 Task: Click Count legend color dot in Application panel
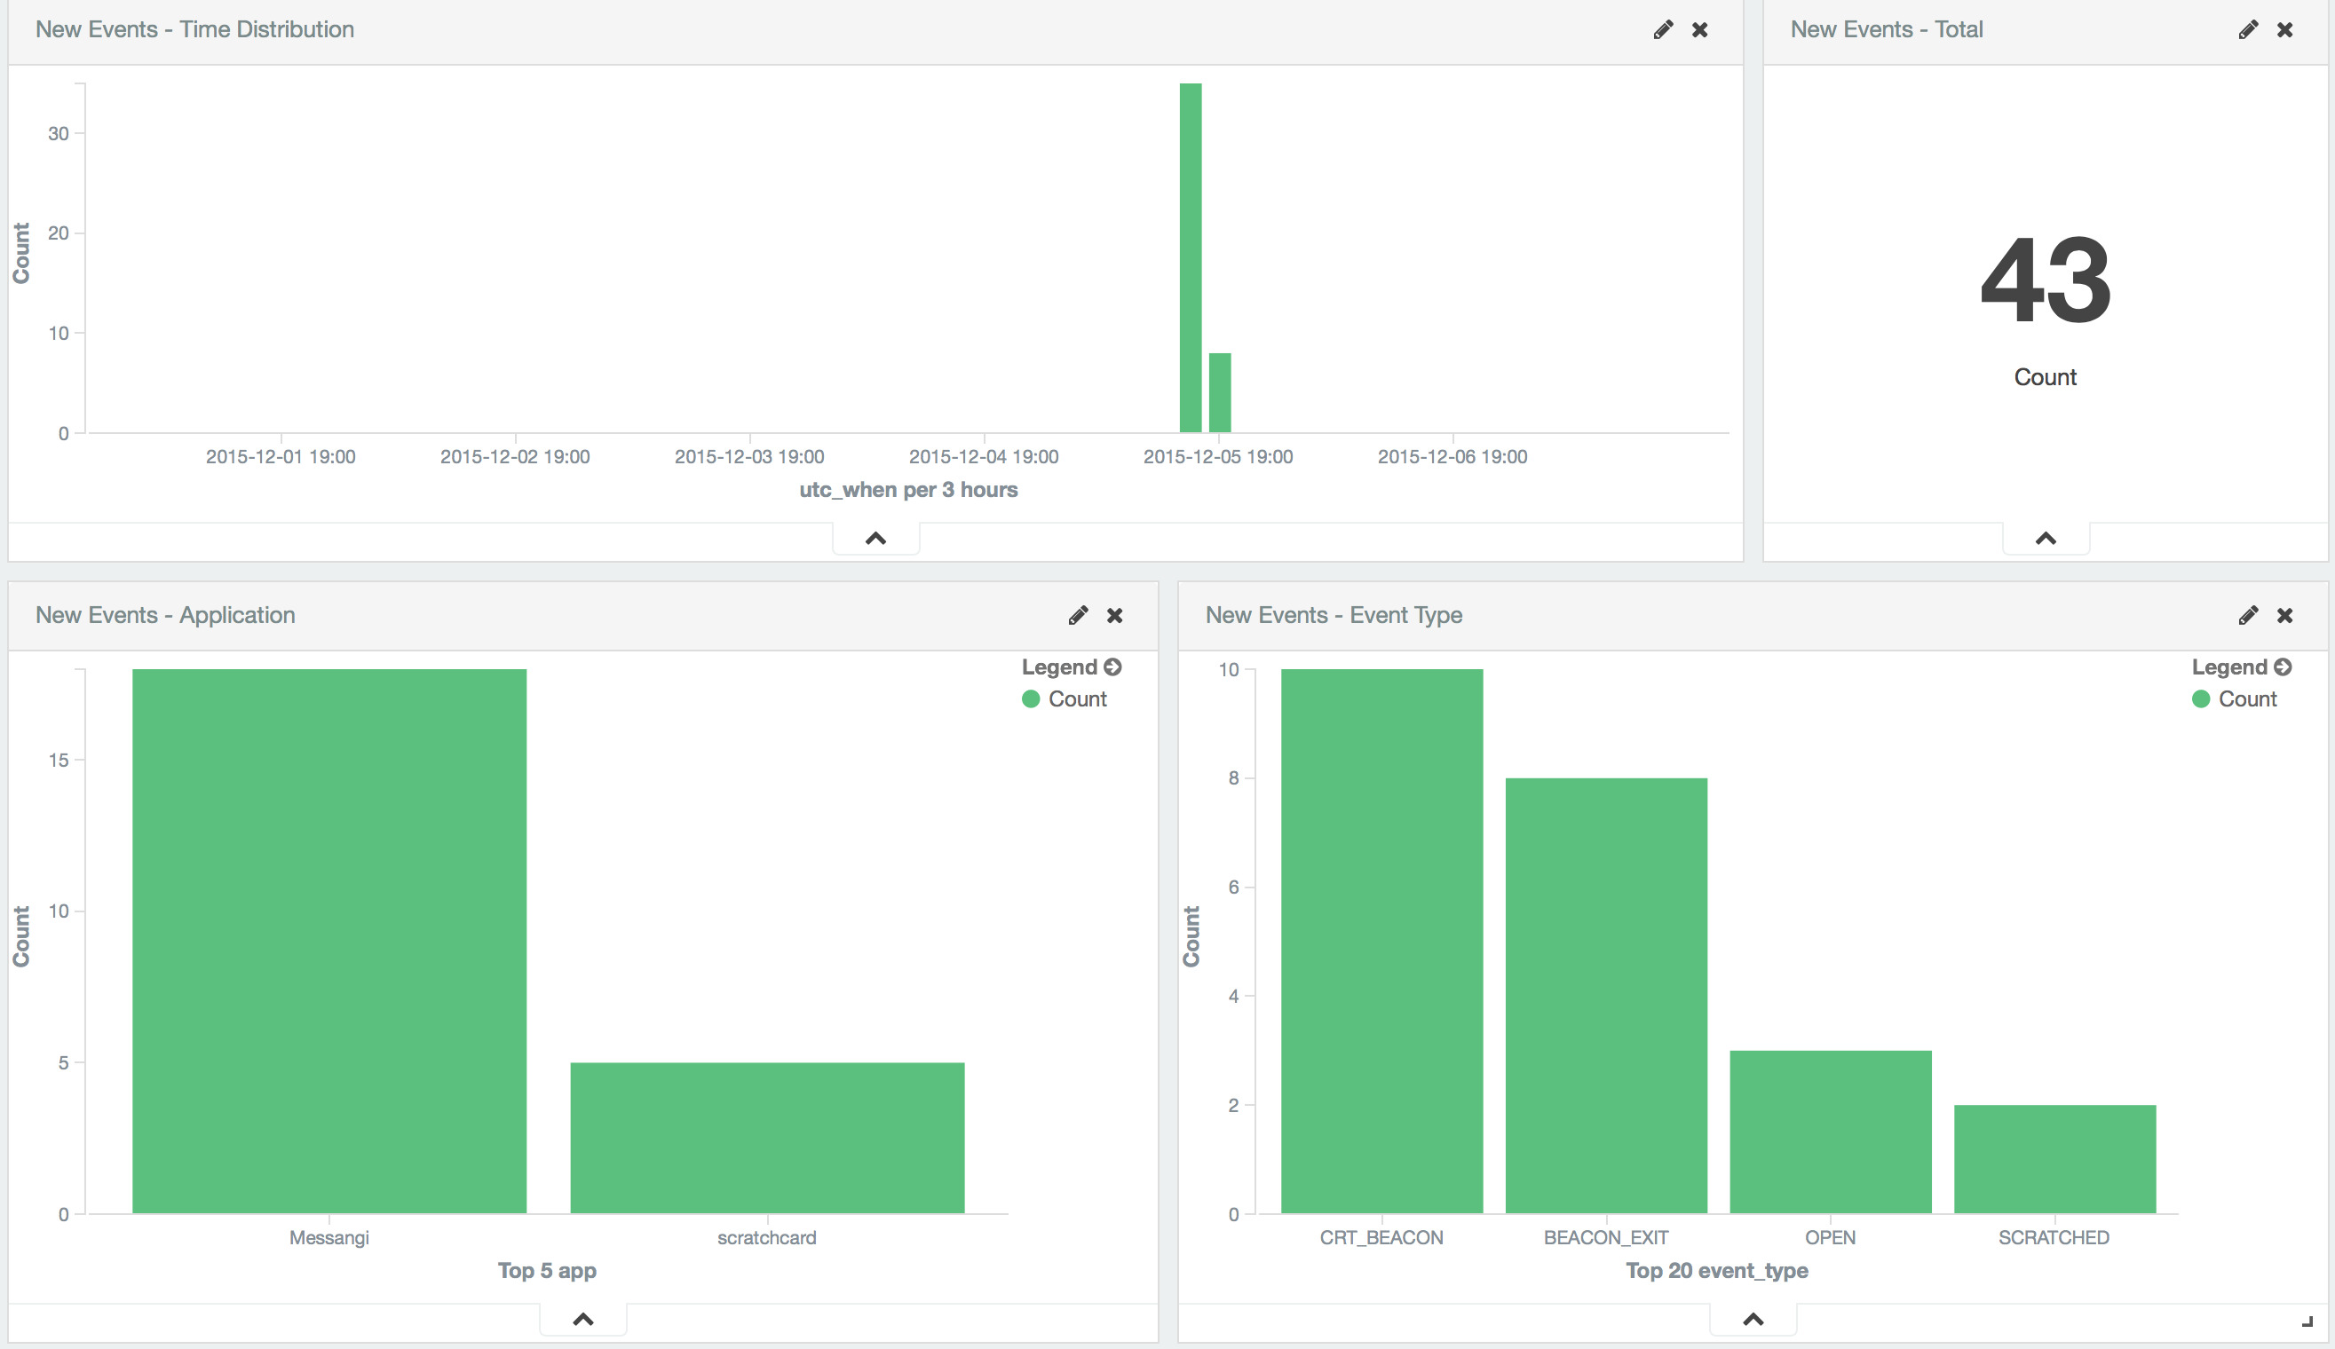click(x=1031, y=699)
